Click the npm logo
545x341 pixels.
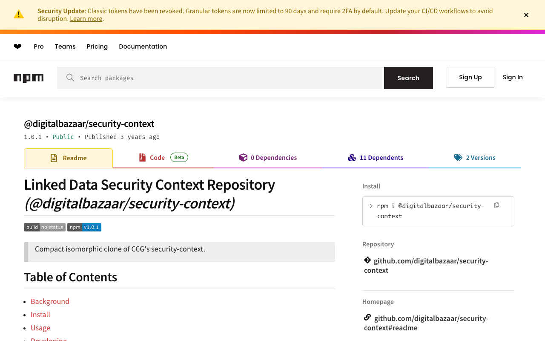pos(29,78)
